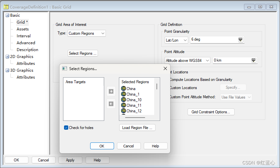Open the Assets page in tree

pos(23,29)
